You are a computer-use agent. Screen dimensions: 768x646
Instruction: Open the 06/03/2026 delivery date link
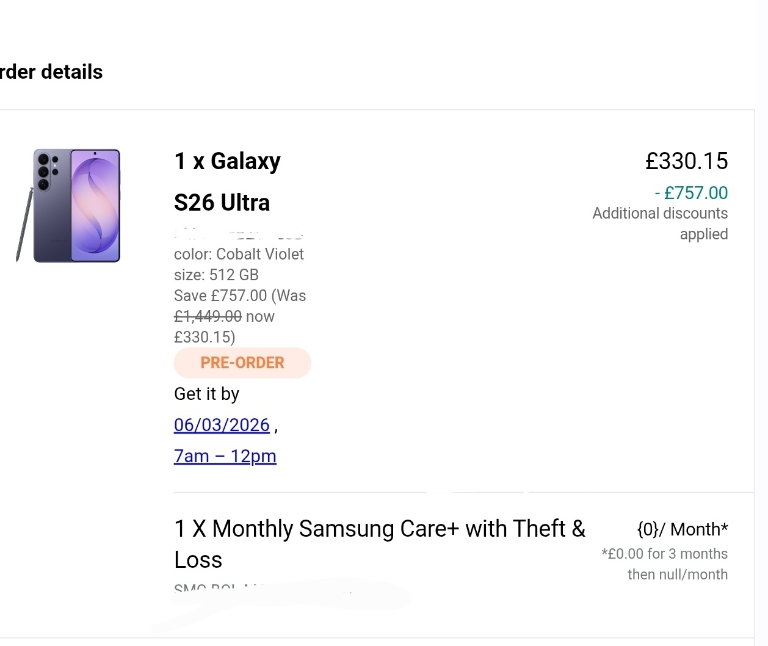pyautogui.click(x=222, y=425)
